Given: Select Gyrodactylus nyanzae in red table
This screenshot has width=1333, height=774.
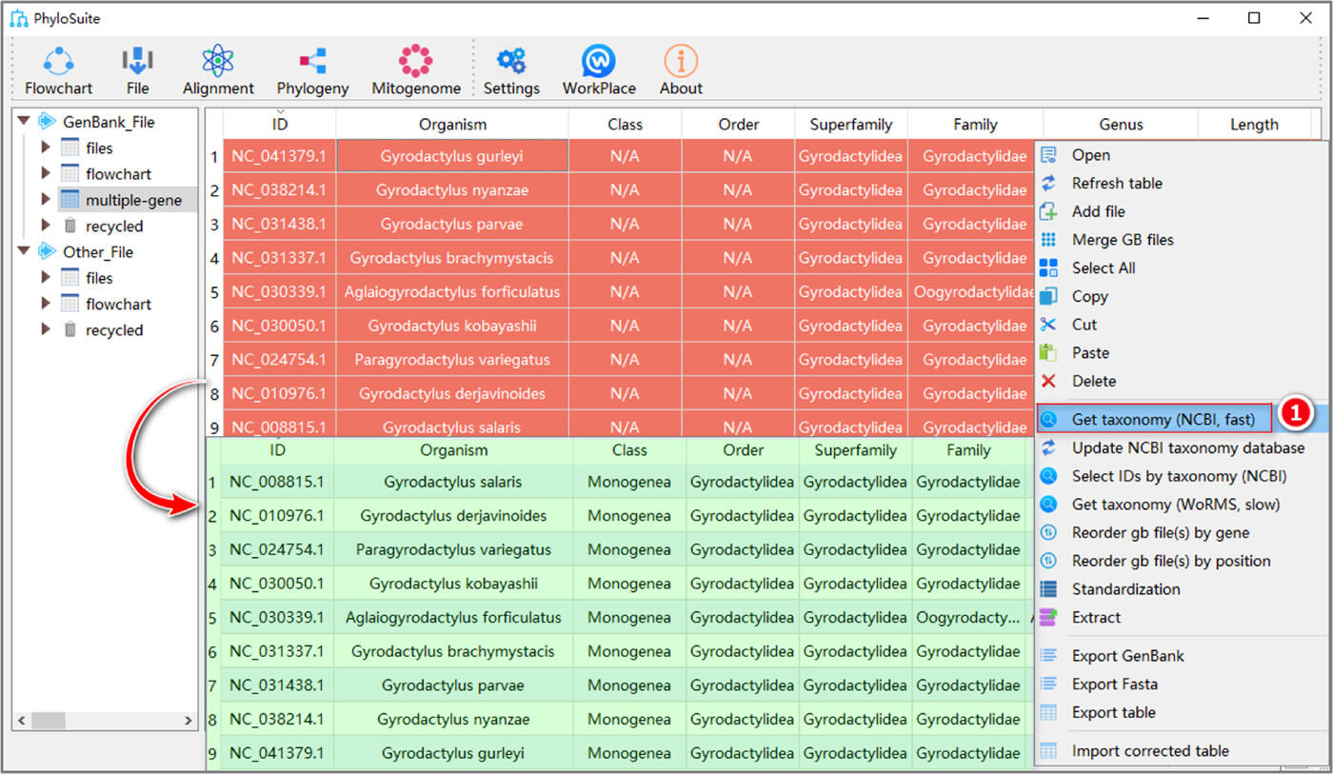Looking at the screenshot, I should pos(452,190).
